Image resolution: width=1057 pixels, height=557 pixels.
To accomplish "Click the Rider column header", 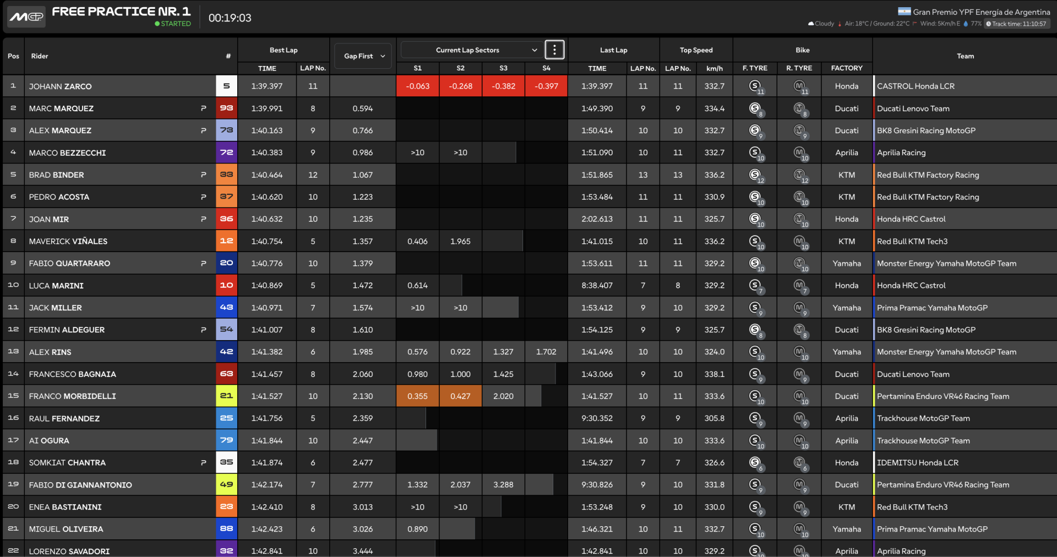I will (x=40, y=56).
